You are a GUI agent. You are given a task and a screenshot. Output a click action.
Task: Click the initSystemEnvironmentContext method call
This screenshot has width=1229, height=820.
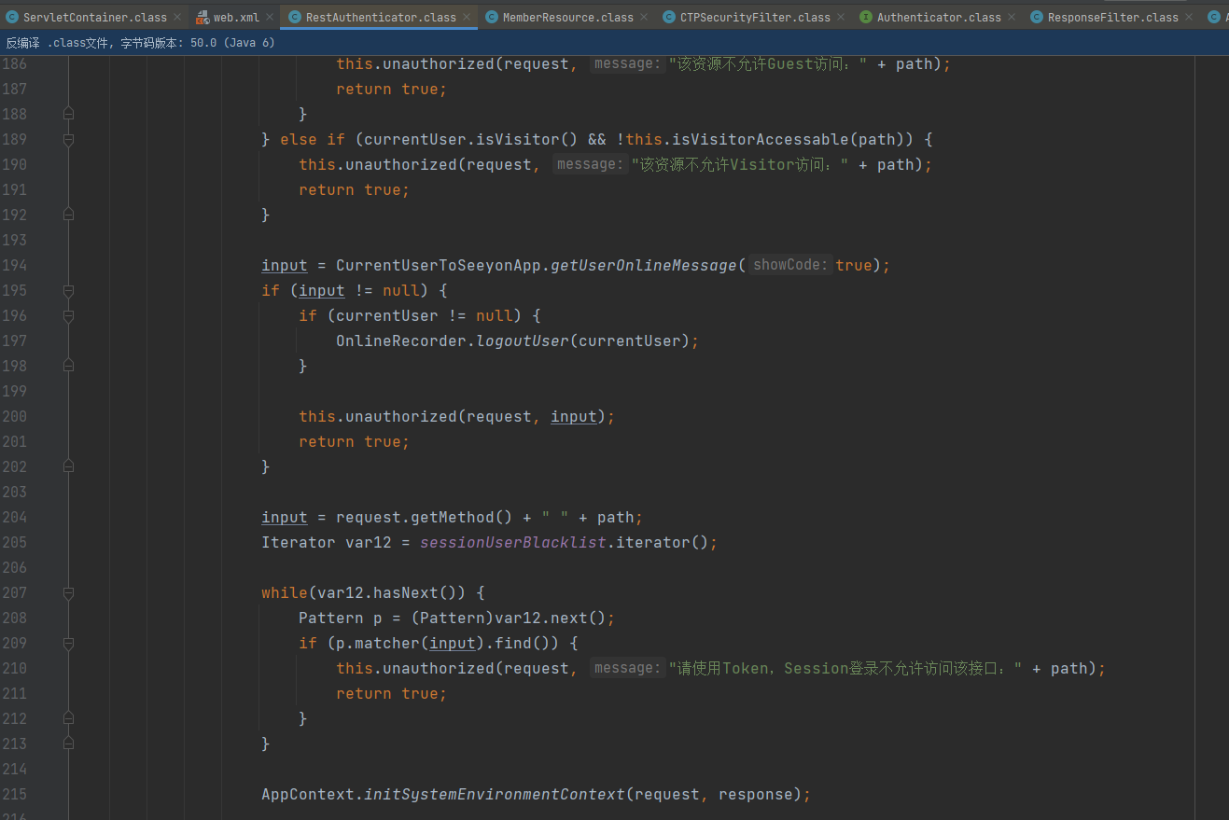click(x=494, y=794)
